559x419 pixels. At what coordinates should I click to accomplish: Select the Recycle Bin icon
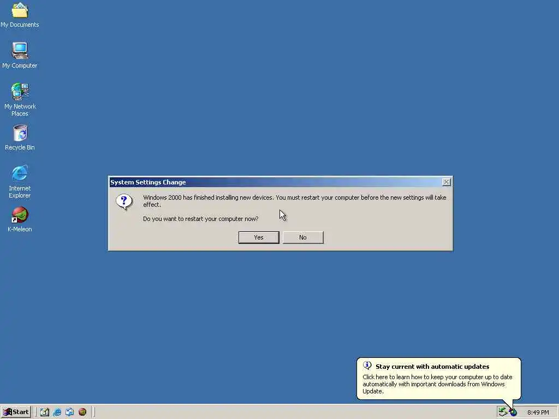click(x=20, y=137)
